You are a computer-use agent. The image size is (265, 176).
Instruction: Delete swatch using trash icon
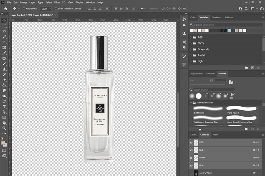258,68
